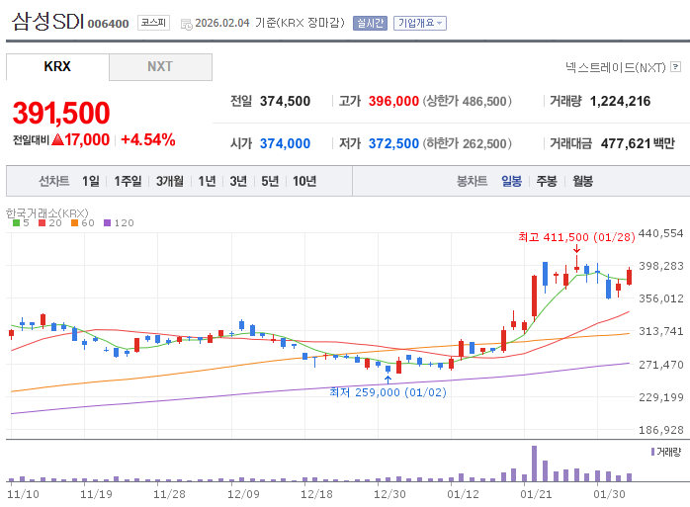Click the red upward triangle next to 17,000
Screen dimensions: 690x507
point(57,140)
